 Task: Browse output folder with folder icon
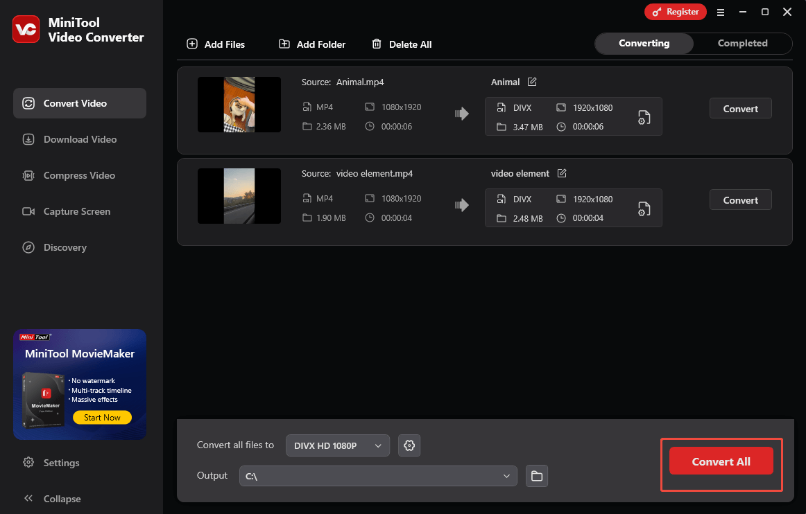537,476
